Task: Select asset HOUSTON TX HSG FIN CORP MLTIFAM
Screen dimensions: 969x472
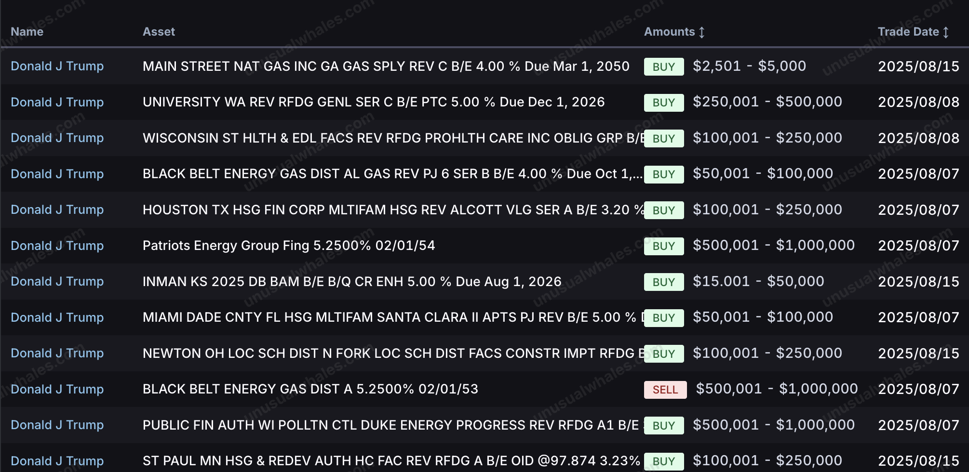Action: pos(393,210)
